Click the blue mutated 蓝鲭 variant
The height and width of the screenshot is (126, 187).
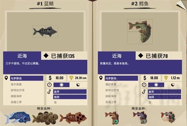click(x=17, y=118)
